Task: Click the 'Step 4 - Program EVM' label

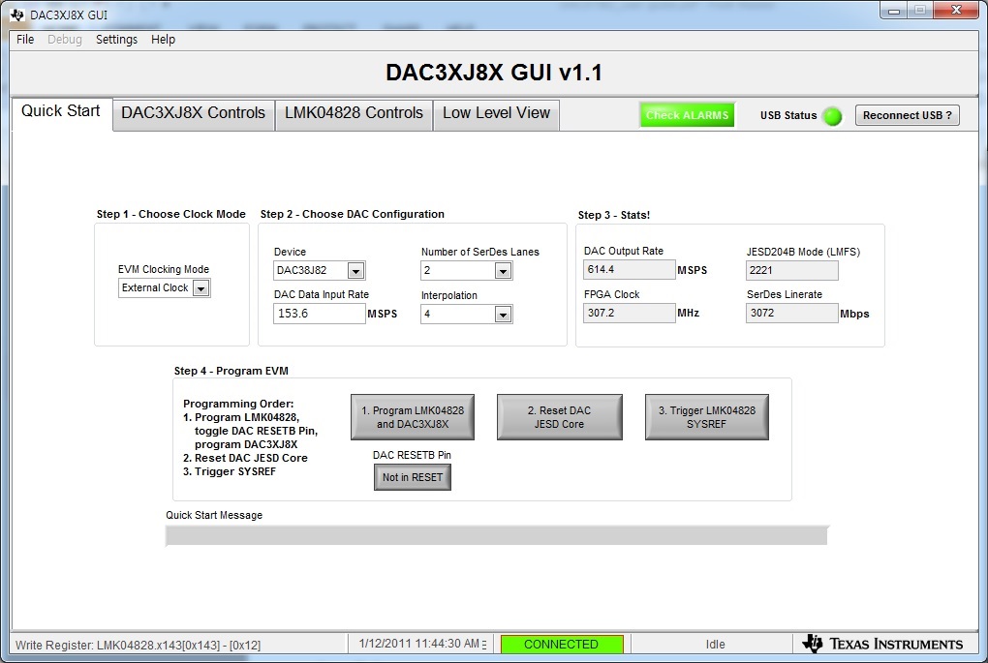Action: click(x=232, y=371)
